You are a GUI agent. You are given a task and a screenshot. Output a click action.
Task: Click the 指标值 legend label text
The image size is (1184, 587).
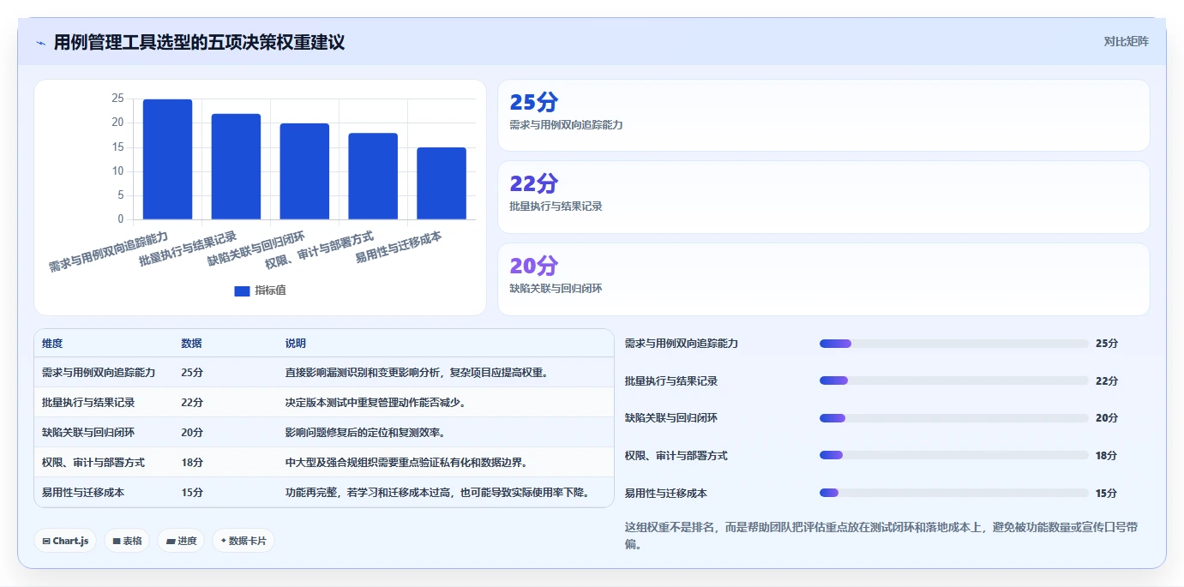(270, 291)
